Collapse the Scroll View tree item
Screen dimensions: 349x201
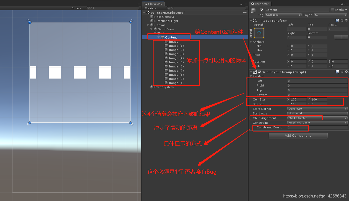point(151,29)
